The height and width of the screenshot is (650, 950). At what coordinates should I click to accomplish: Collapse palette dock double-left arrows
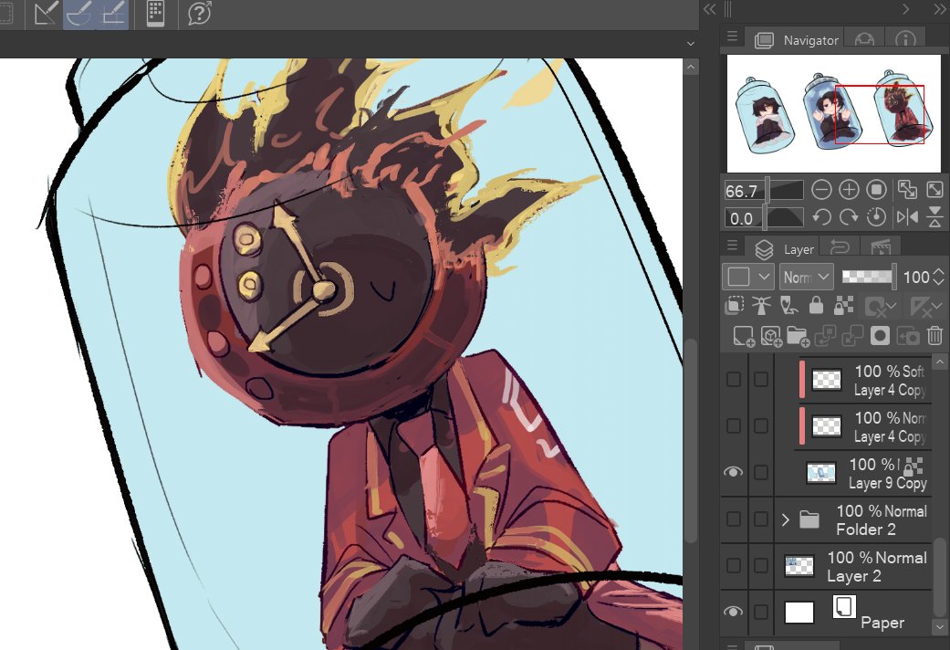709,8
